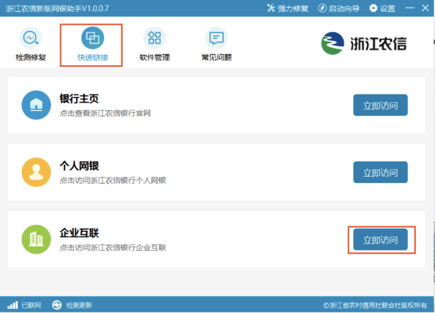Click the 银行主页 heading
This screenshot has width=435, height=313.
coord(79,99)
